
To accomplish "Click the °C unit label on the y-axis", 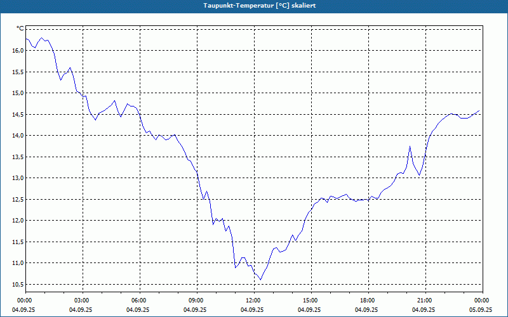I will pos(20,29).
